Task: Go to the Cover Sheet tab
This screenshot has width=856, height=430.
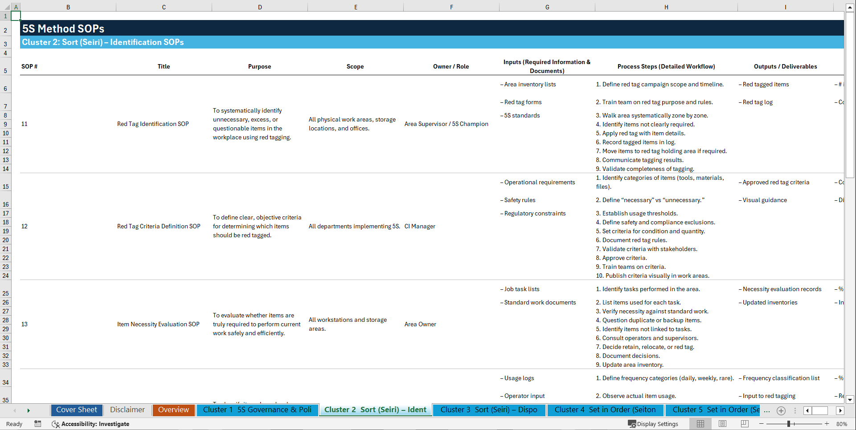Action: pos(76,410)
